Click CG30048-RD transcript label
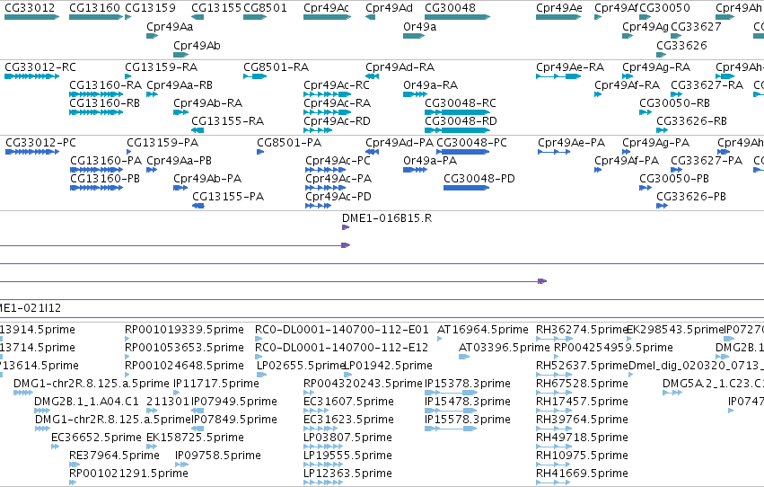Image resolution: width=764 pixels, height=487 pixels. tap(461, 121)
